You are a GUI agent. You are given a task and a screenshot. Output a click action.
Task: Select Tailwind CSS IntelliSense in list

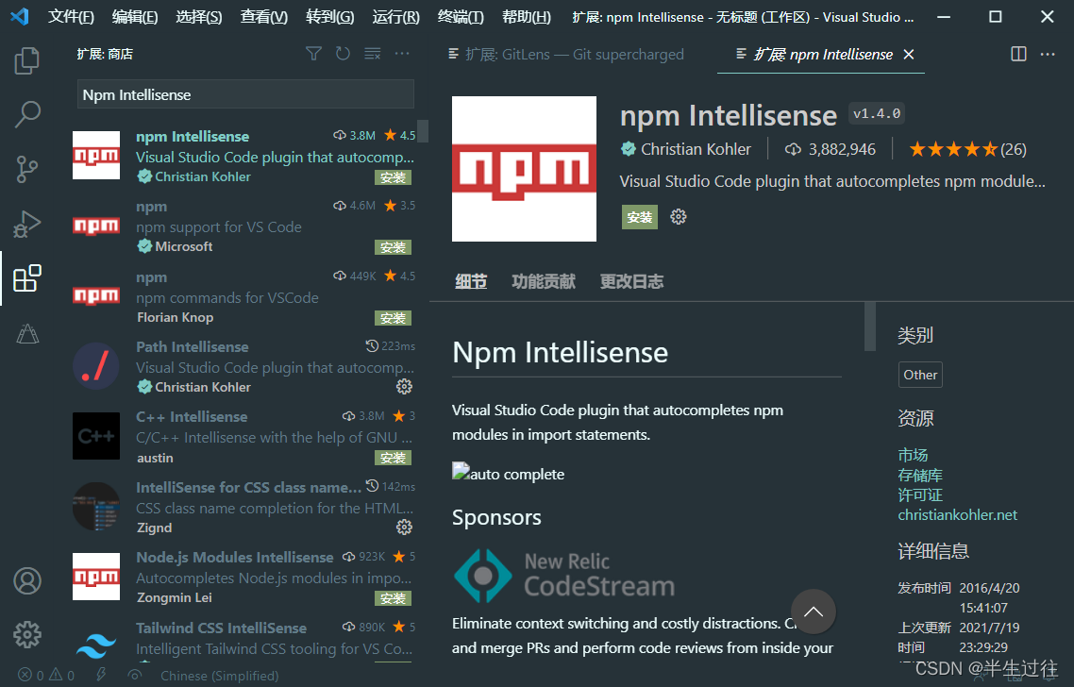tap(243, 638)
